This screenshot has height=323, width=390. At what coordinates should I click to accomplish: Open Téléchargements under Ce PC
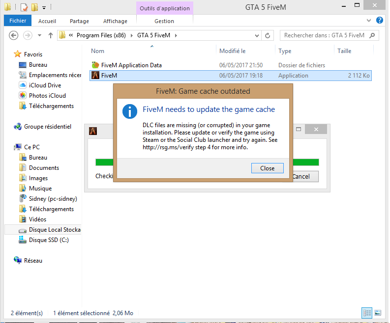coord(51,209)
